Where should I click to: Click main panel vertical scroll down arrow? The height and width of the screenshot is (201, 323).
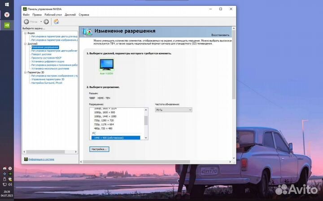tap(234, 158)
